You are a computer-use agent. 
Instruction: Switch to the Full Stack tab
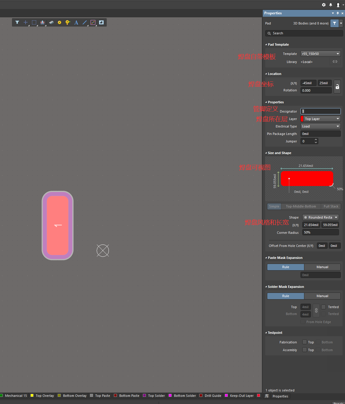click(331, 206)
